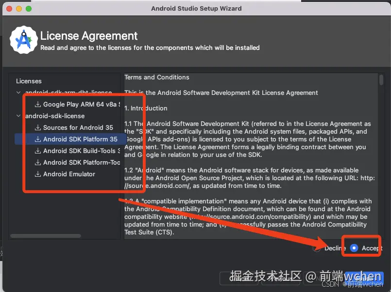Click the '1. Introduction' heading in terms
The width and height of the screenshot is (391, 292).
tap(146, 108)
